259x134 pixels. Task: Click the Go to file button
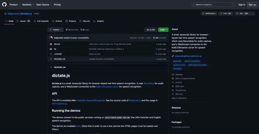[151, 30]
